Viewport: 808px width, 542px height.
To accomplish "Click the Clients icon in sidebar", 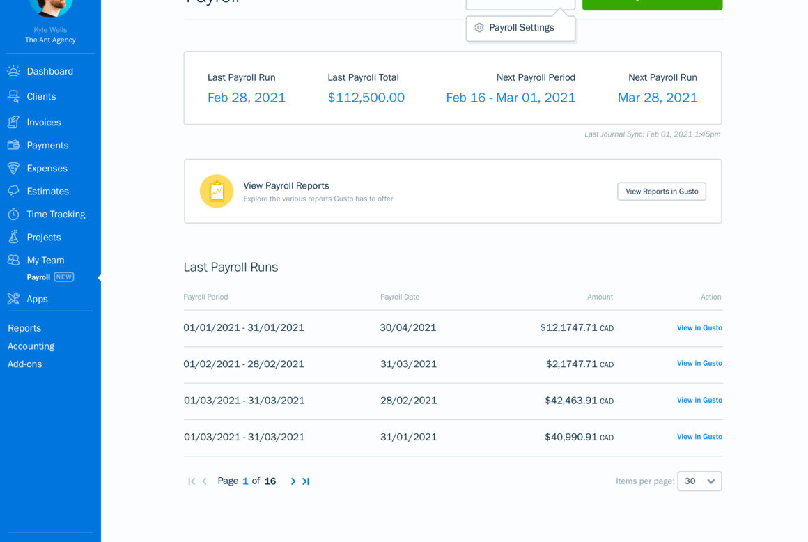I will click(x=13, y=96).
